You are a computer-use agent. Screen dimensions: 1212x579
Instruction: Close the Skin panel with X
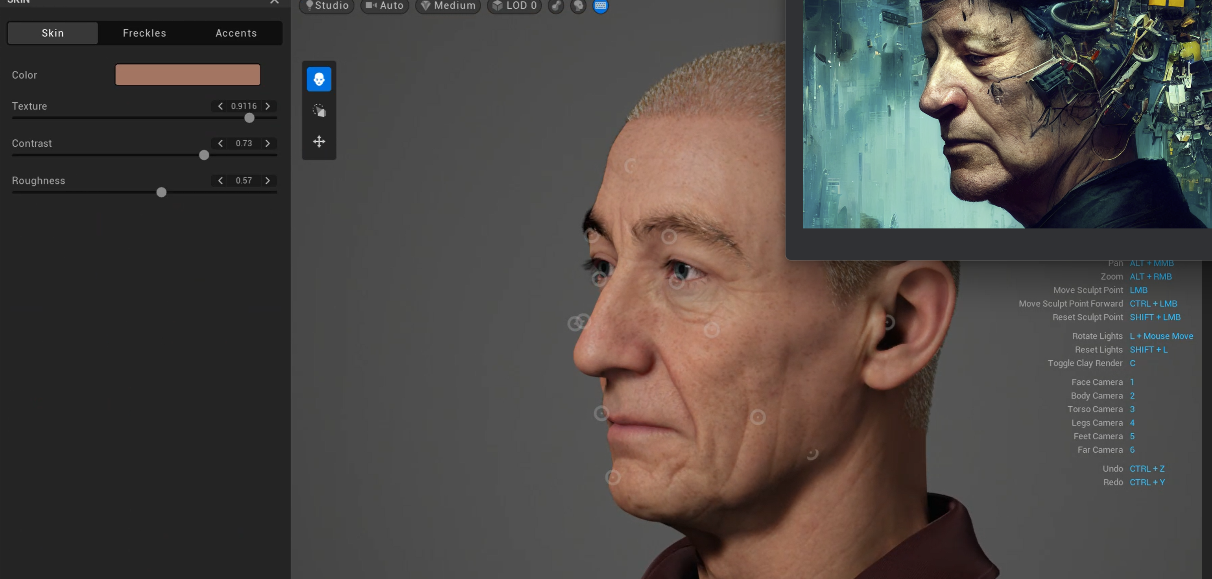274,2
